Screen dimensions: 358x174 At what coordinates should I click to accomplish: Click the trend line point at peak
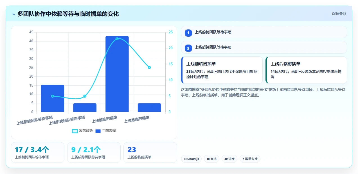coord(117,39)
